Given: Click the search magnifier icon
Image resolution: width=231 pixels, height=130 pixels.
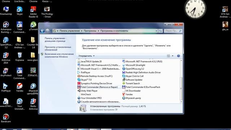Looking at the screenshot, I should [x=180, y=31].
